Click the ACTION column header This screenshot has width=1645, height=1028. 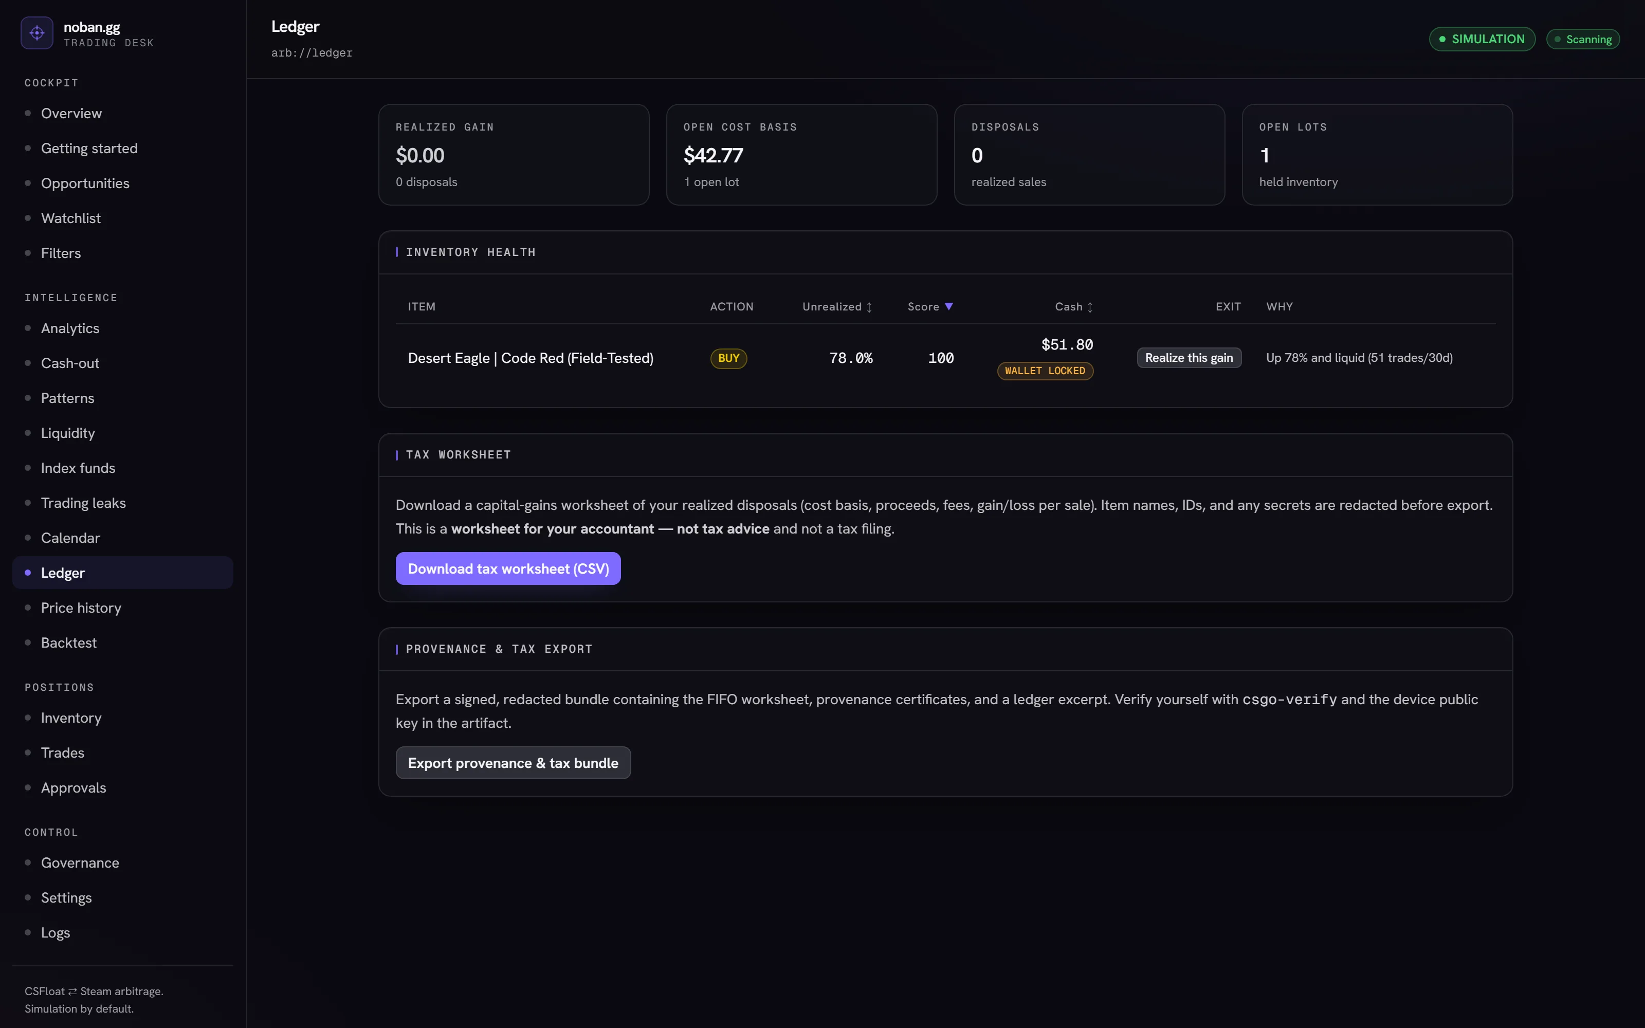pos(732,307)
